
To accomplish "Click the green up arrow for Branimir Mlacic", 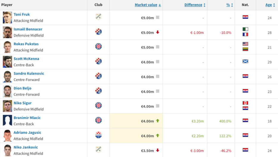I will pos(158,121).
